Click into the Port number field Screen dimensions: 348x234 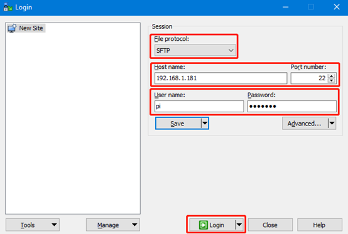[x=310, y=78]
